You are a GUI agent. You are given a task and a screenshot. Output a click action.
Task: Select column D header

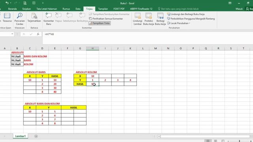coord(42,48)
